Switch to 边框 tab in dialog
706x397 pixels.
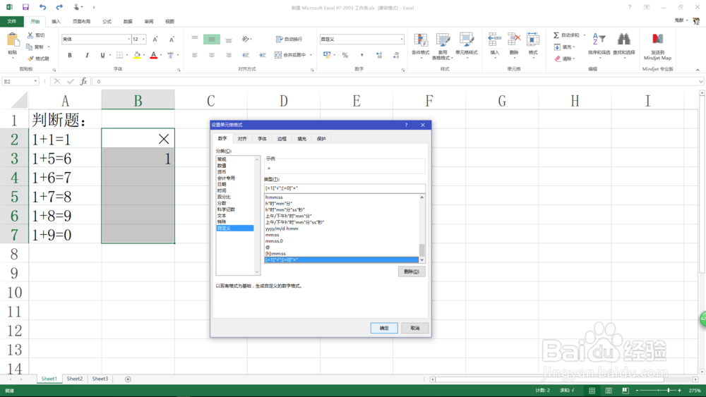(x=282, y=139)
